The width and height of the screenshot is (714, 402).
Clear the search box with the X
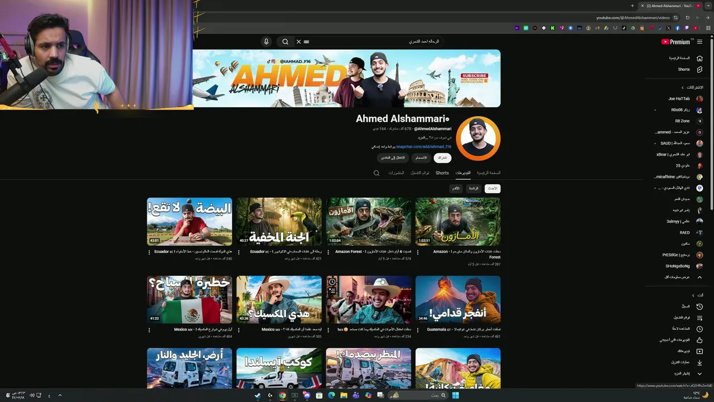298,41
